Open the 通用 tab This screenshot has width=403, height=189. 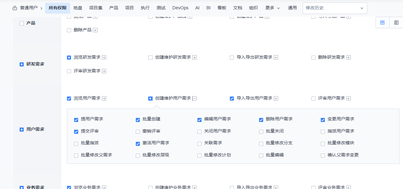click(x=292, y=8)
